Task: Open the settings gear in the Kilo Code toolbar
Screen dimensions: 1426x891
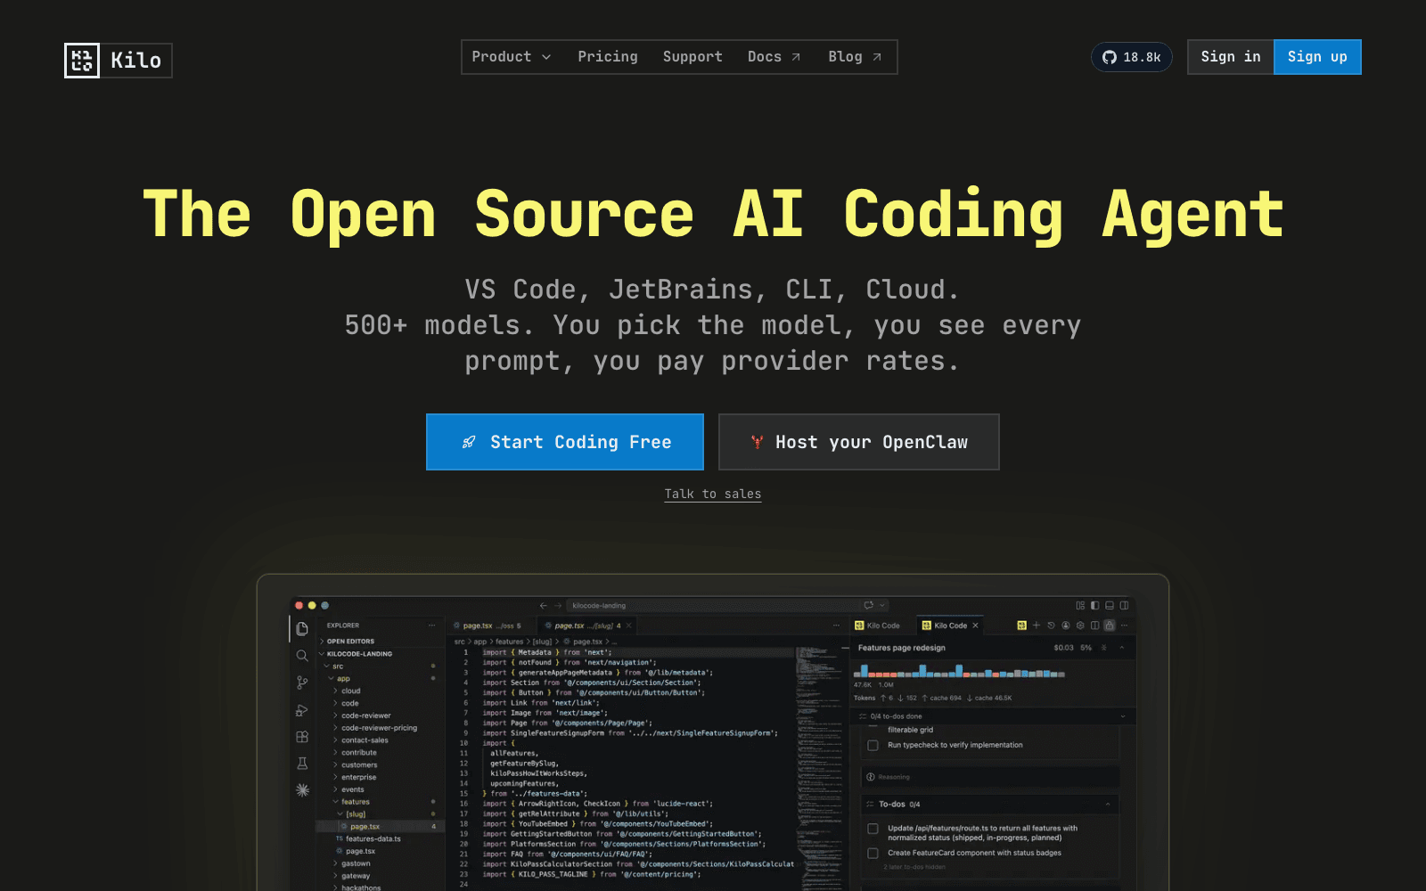Action: point(1080,625)
